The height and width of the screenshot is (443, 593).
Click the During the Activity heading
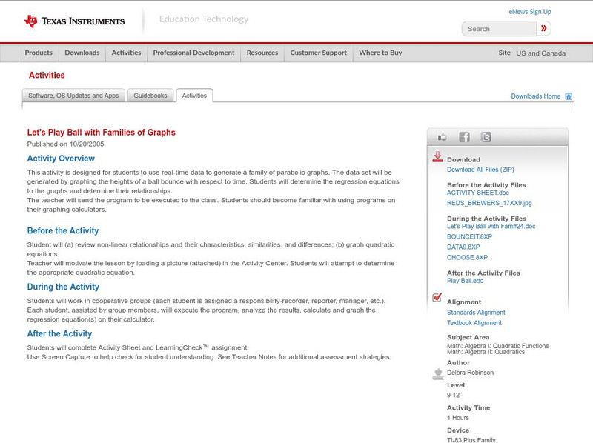pos(63,287)
